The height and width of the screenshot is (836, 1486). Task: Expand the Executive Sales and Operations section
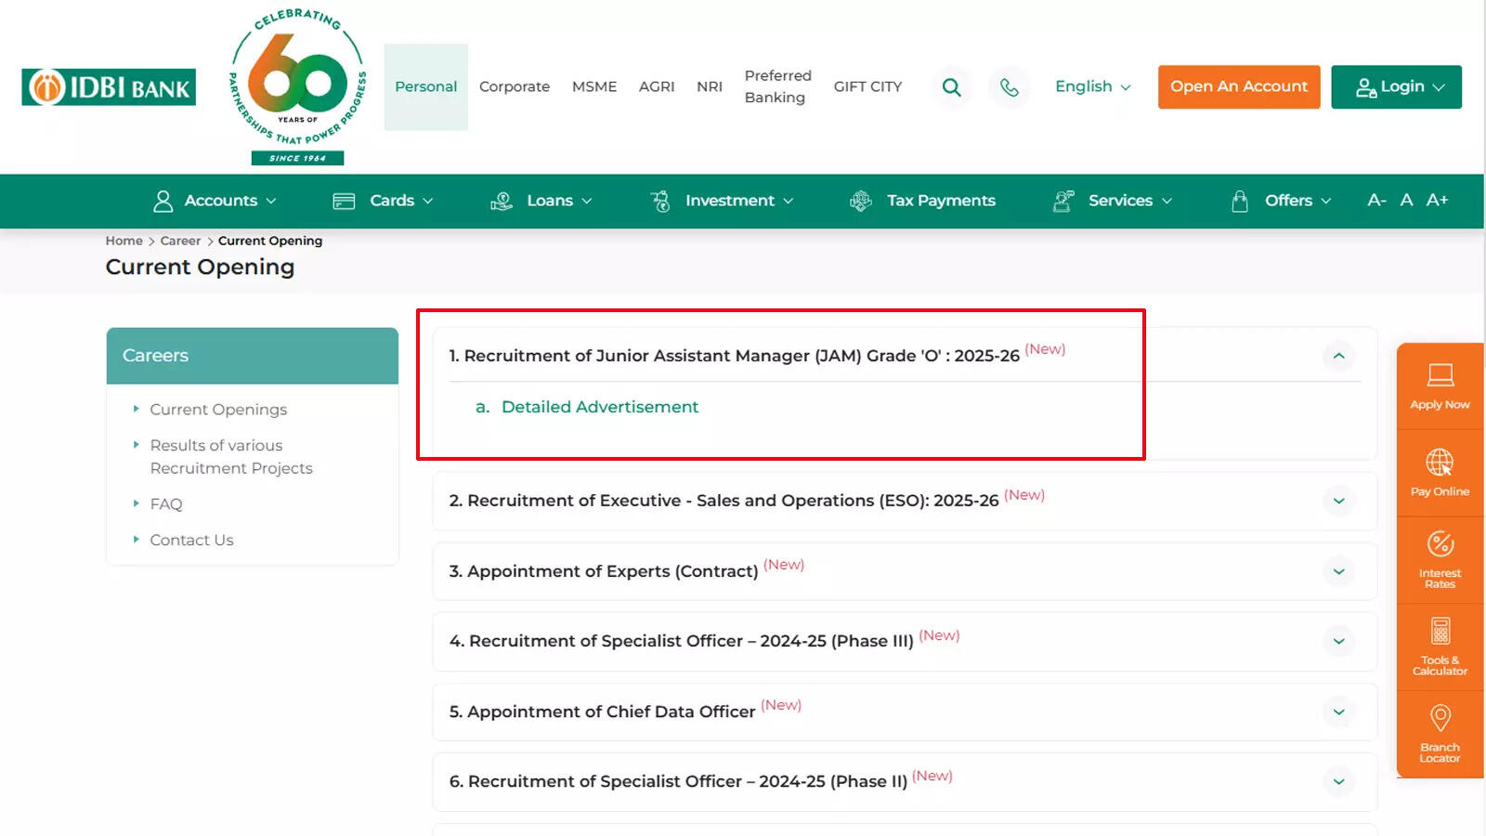[x=1338, y=501]
